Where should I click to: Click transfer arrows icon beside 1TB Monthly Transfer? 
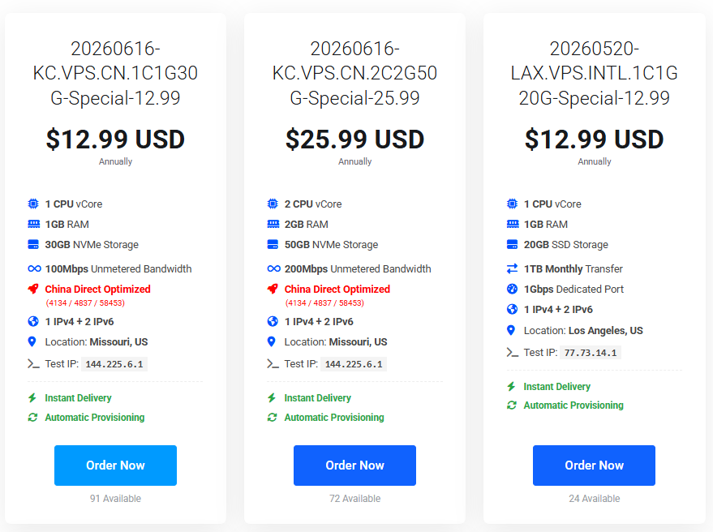click(x=512, y=268)
